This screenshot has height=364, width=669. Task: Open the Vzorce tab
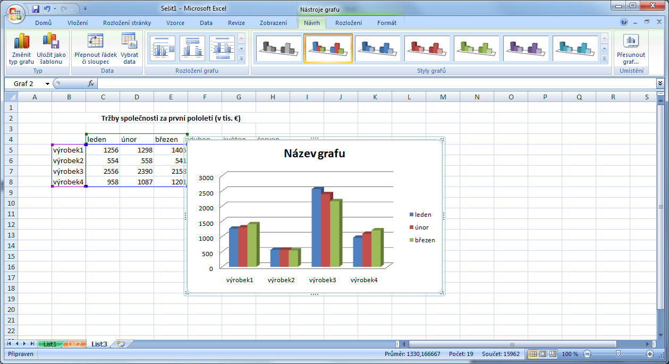click(175, 23)
